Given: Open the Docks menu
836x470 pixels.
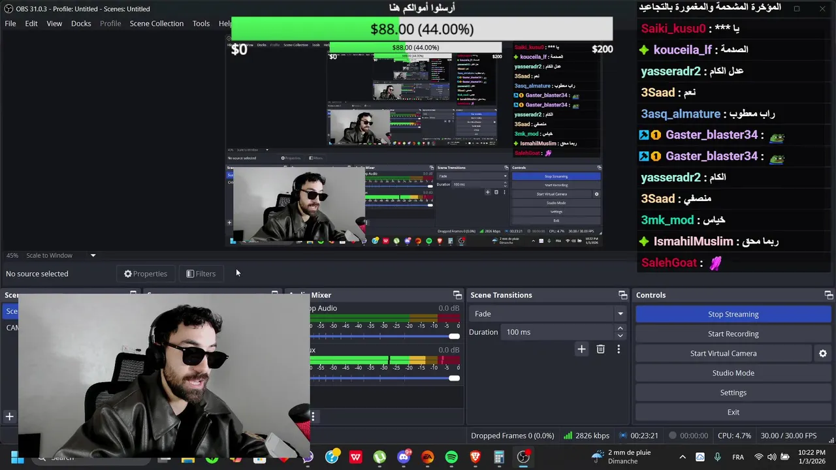Looking at the screenshot, I should 81,23.
